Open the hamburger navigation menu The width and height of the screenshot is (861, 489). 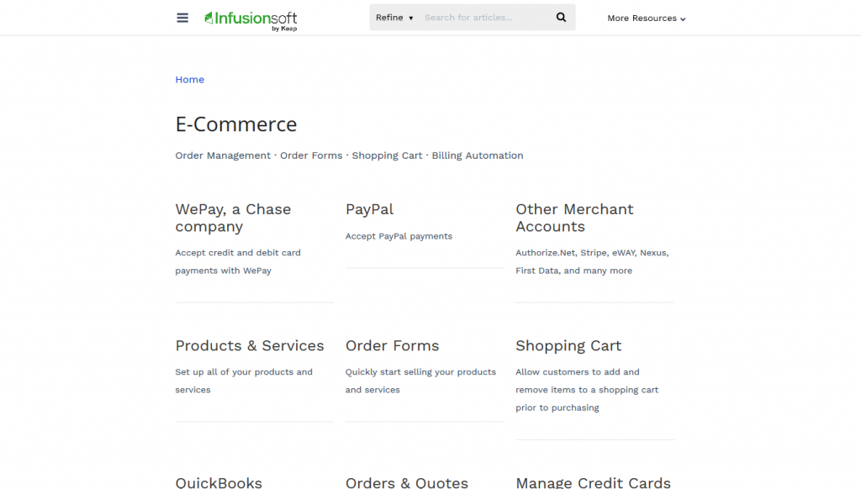(182, 18)
